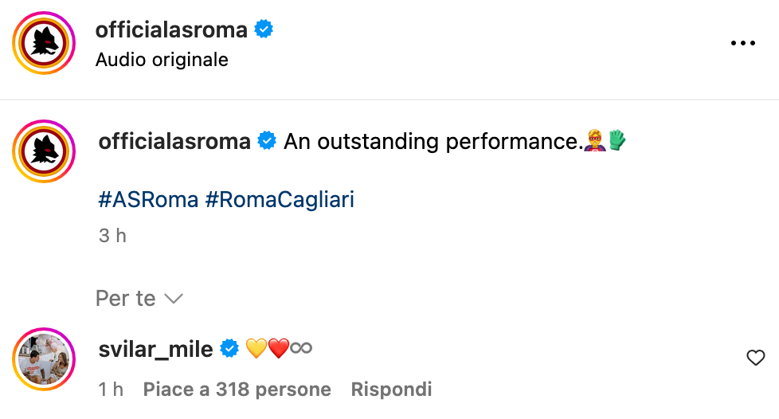Open the "Audio originale" link
The height and width of the screenshot is (419, 779).
tap(162, 60)
